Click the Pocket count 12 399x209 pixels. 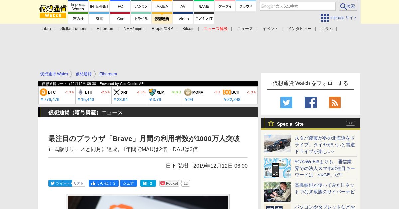click(x=186, y=183)
